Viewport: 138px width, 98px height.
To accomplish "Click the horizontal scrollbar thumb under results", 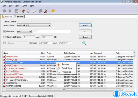I will (x=64, y=90).
